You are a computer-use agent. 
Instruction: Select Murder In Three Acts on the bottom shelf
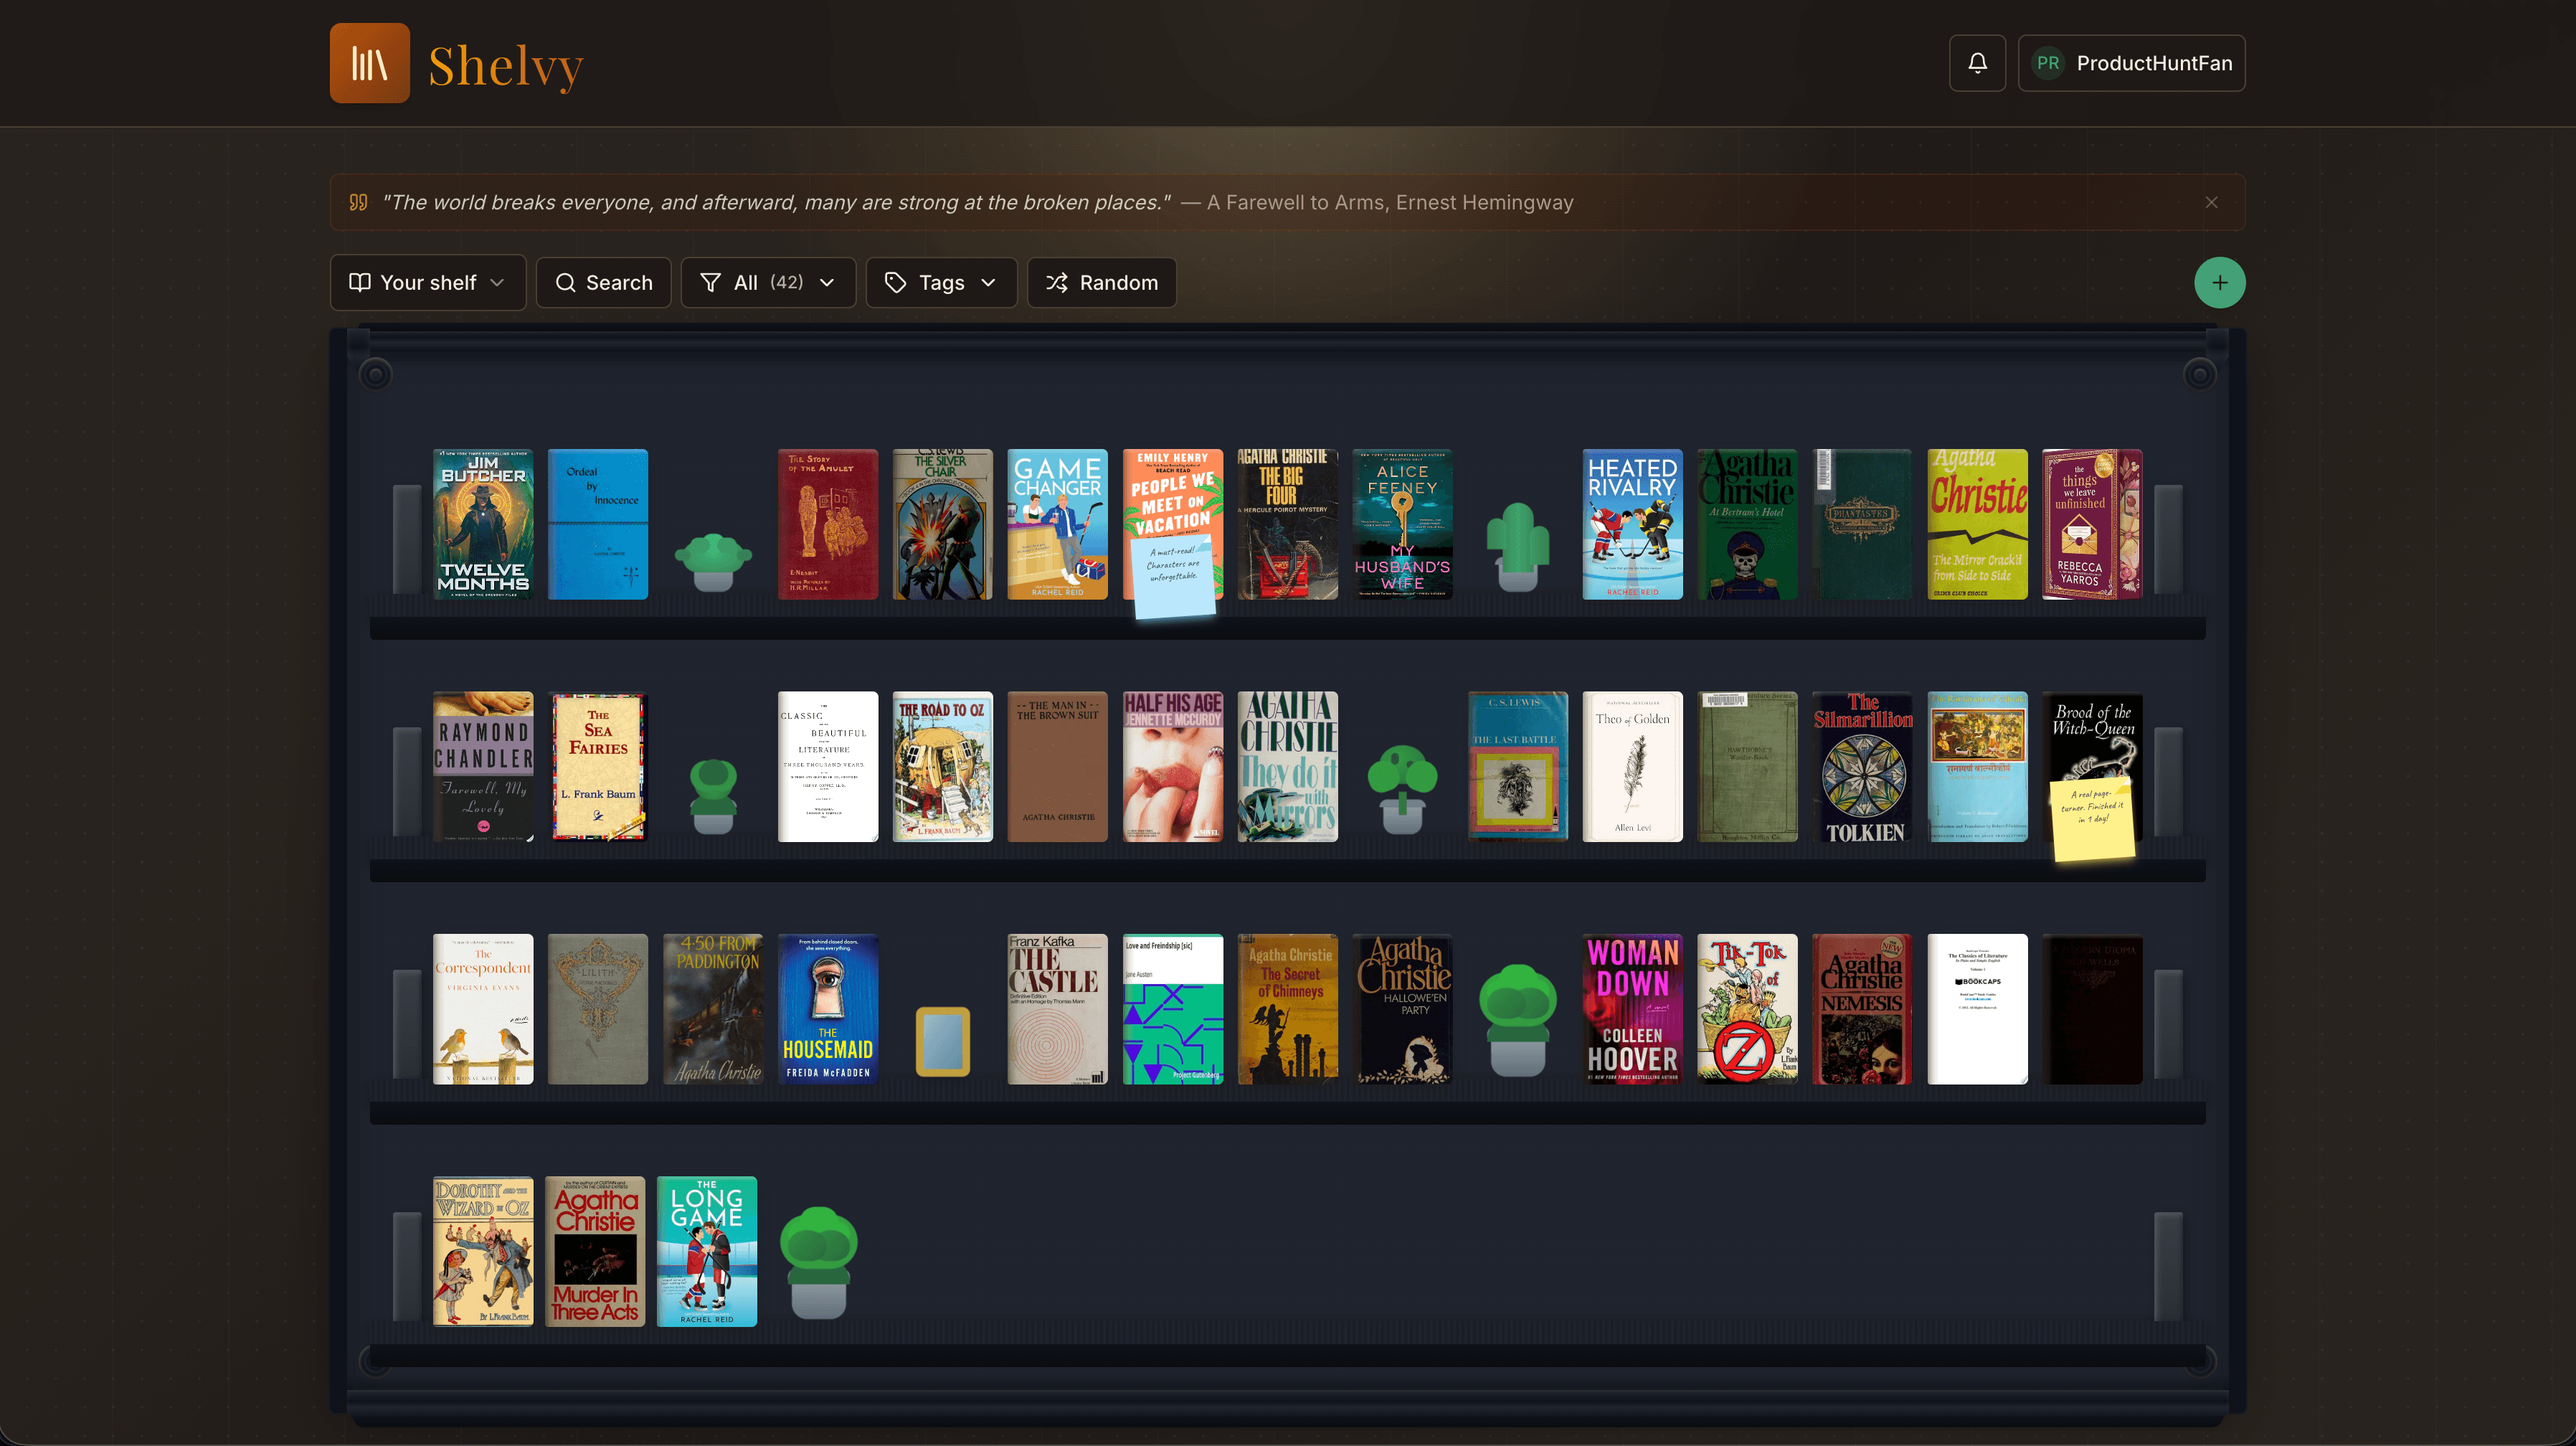pos(597,1251)
